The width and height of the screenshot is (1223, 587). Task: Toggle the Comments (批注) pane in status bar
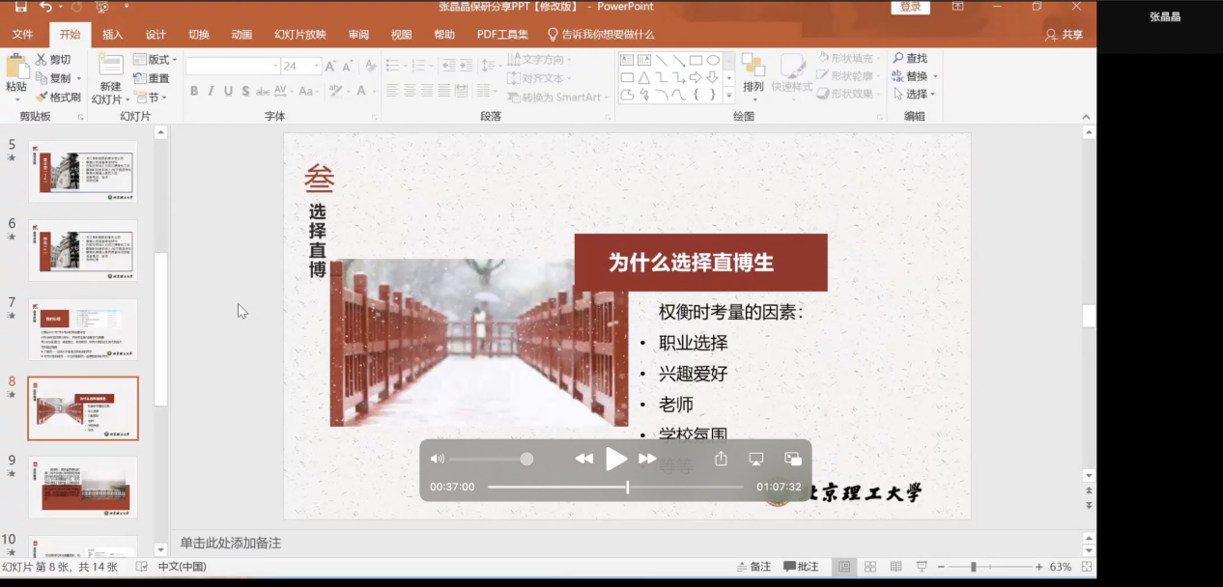[x=801, y=567]
